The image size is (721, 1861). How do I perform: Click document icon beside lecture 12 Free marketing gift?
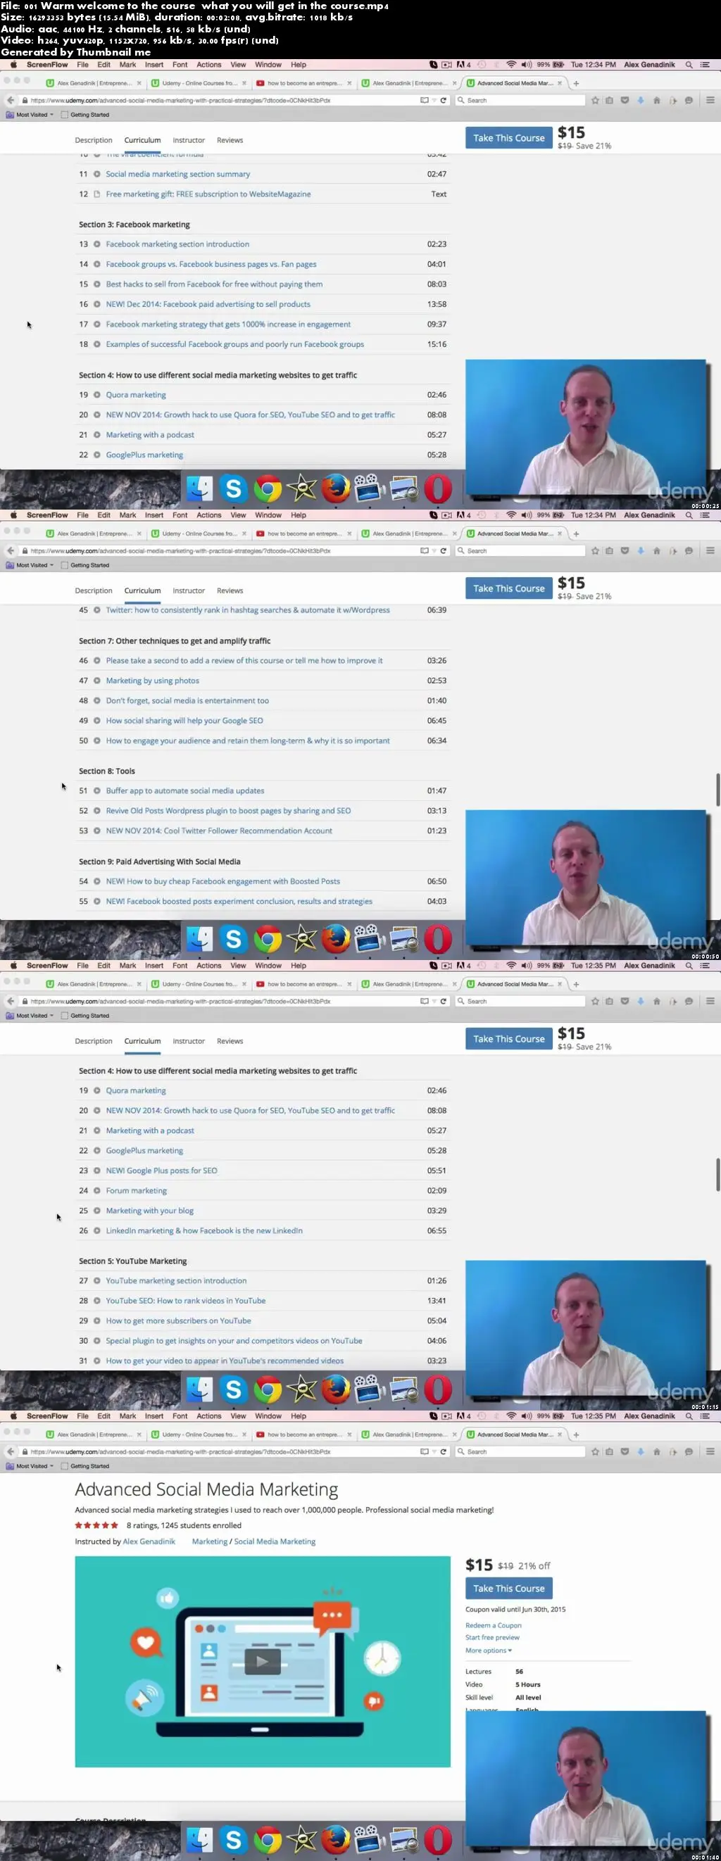click(96, 194)
